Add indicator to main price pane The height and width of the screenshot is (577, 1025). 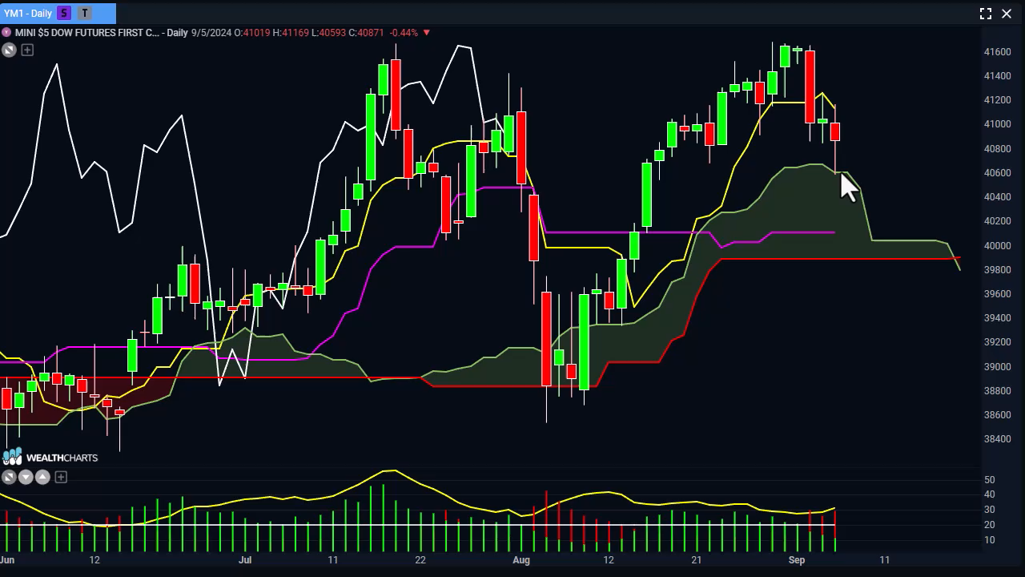pos(27,50)
